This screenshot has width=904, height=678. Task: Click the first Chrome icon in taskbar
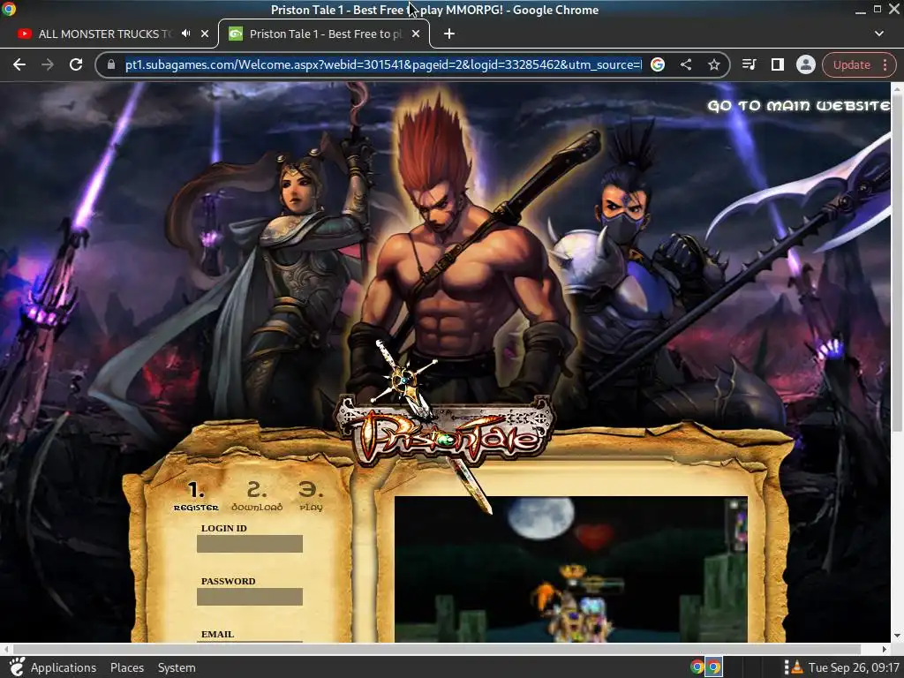click(x=697, y=667)
